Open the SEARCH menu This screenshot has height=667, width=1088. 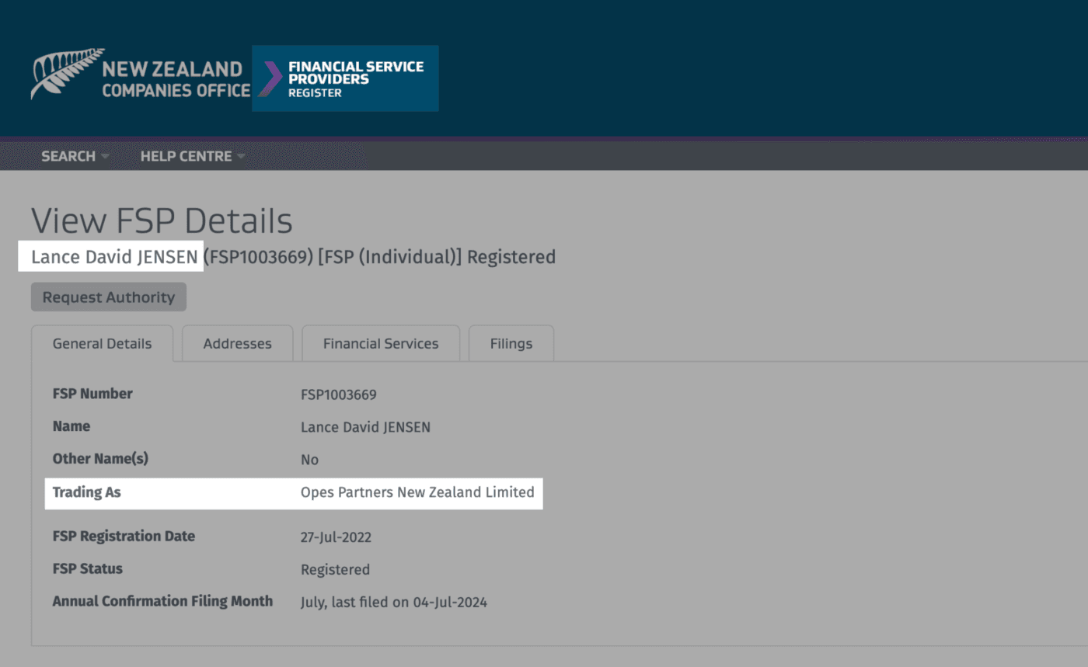point(68,156)
